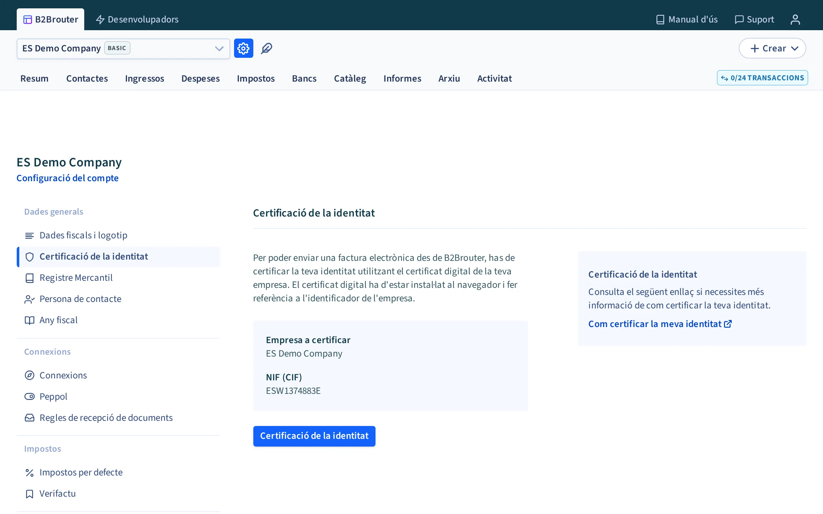Click the Empresa a certificar label
This screenshot has width=823, height=514.
coord(308,340)
